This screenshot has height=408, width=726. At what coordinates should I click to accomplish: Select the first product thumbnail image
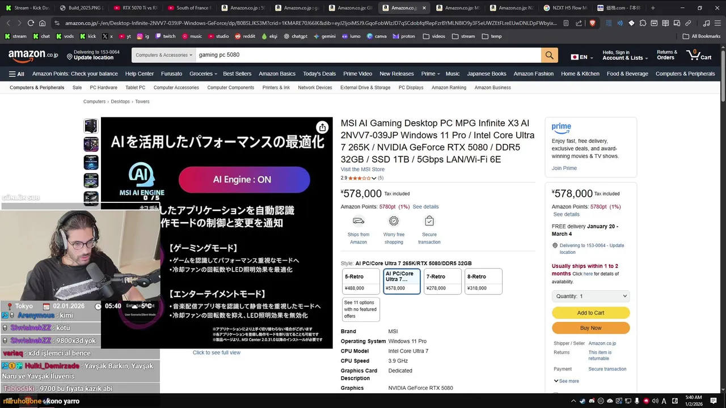click(x=91, y=126)
